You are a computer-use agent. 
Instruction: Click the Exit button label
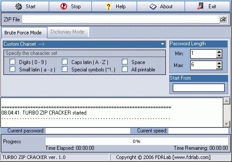[212, 7]
